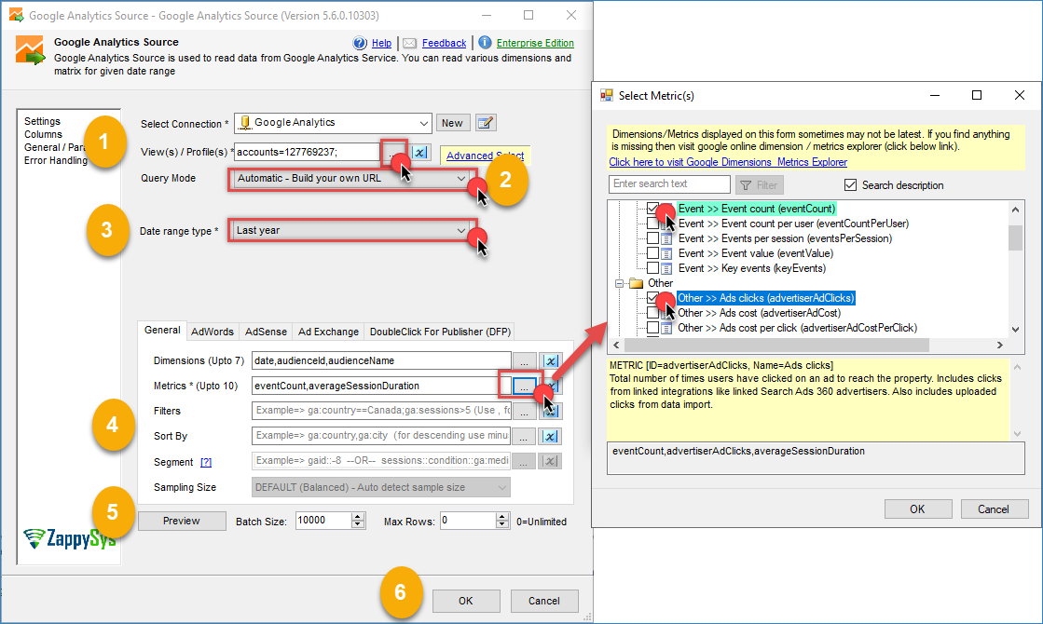Select Columns in the left panel
The width and height of the screenshot is (1043, 624).
click(43, 134)
